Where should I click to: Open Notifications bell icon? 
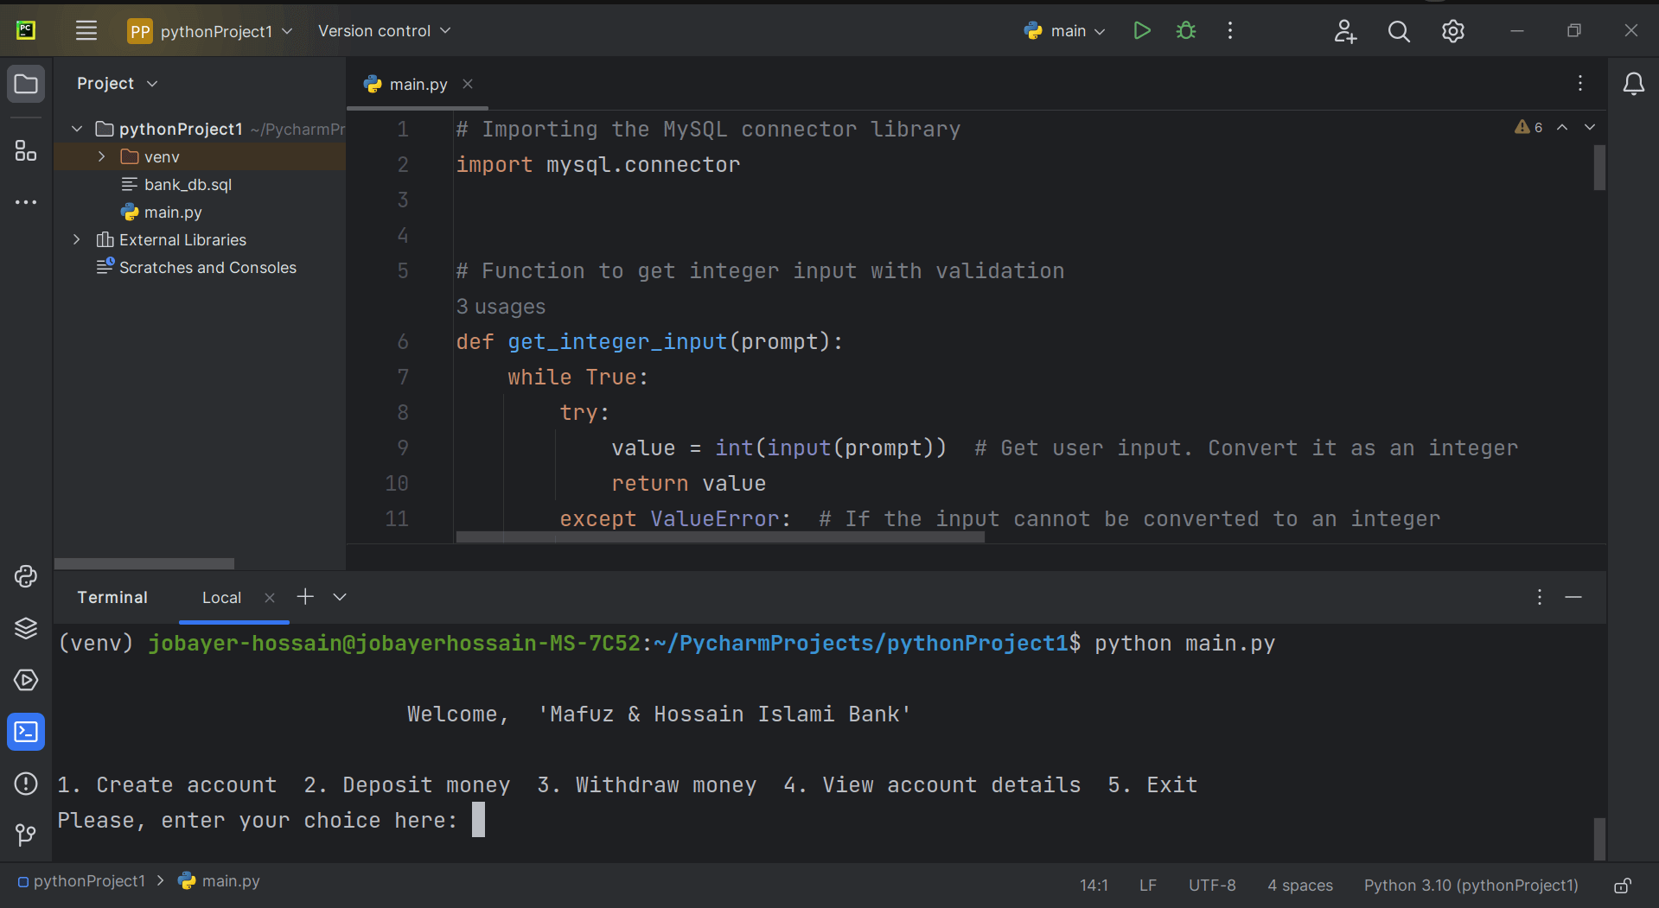[x=1633, y=84]
